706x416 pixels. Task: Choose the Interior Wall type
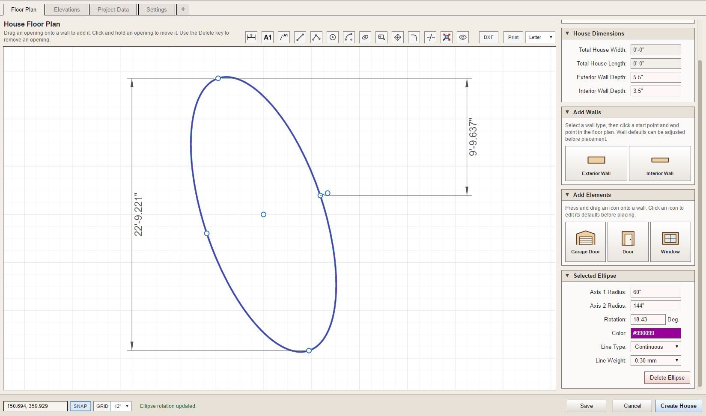coord(660,163)
